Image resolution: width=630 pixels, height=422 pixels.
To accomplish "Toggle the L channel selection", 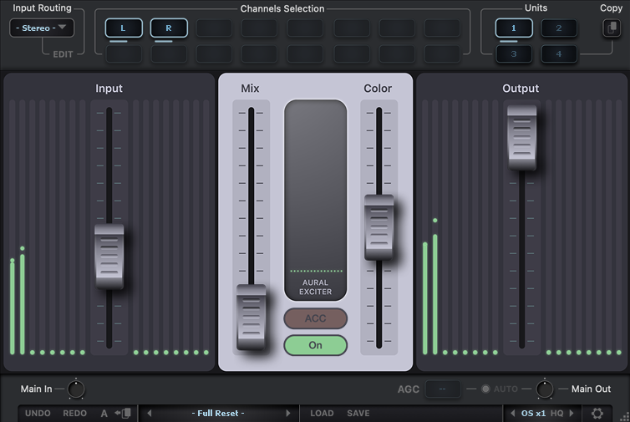I will point(124,28).
